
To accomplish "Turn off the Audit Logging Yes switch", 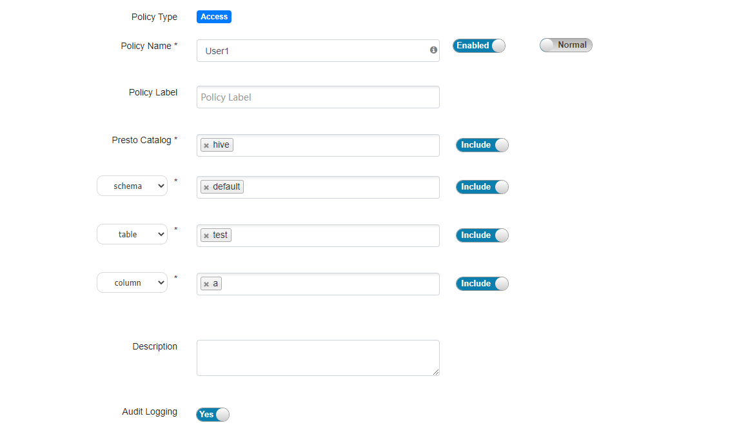I will (212, 415).
